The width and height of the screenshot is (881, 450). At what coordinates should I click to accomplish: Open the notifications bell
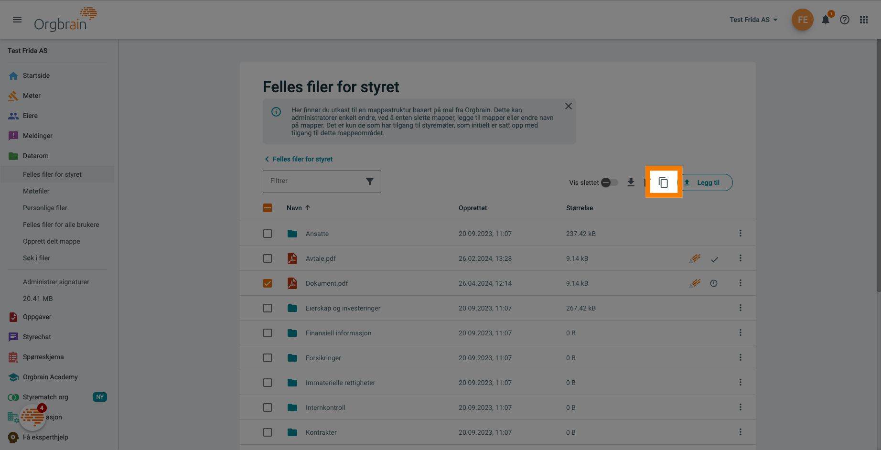(x=826, y=20)
